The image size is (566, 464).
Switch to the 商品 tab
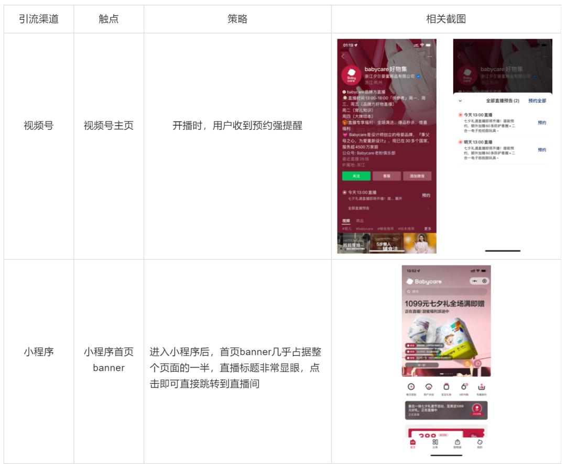click(x=360, y=221)
